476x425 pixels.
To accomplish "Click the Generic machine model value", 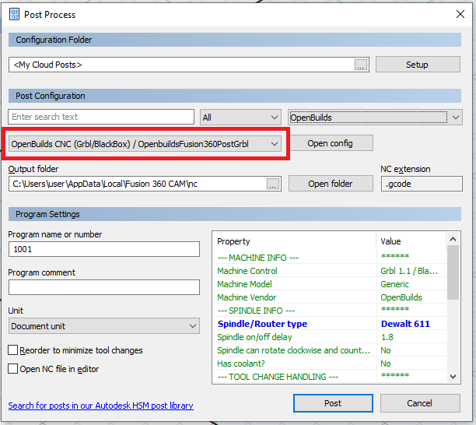I will tap(411, 284).
